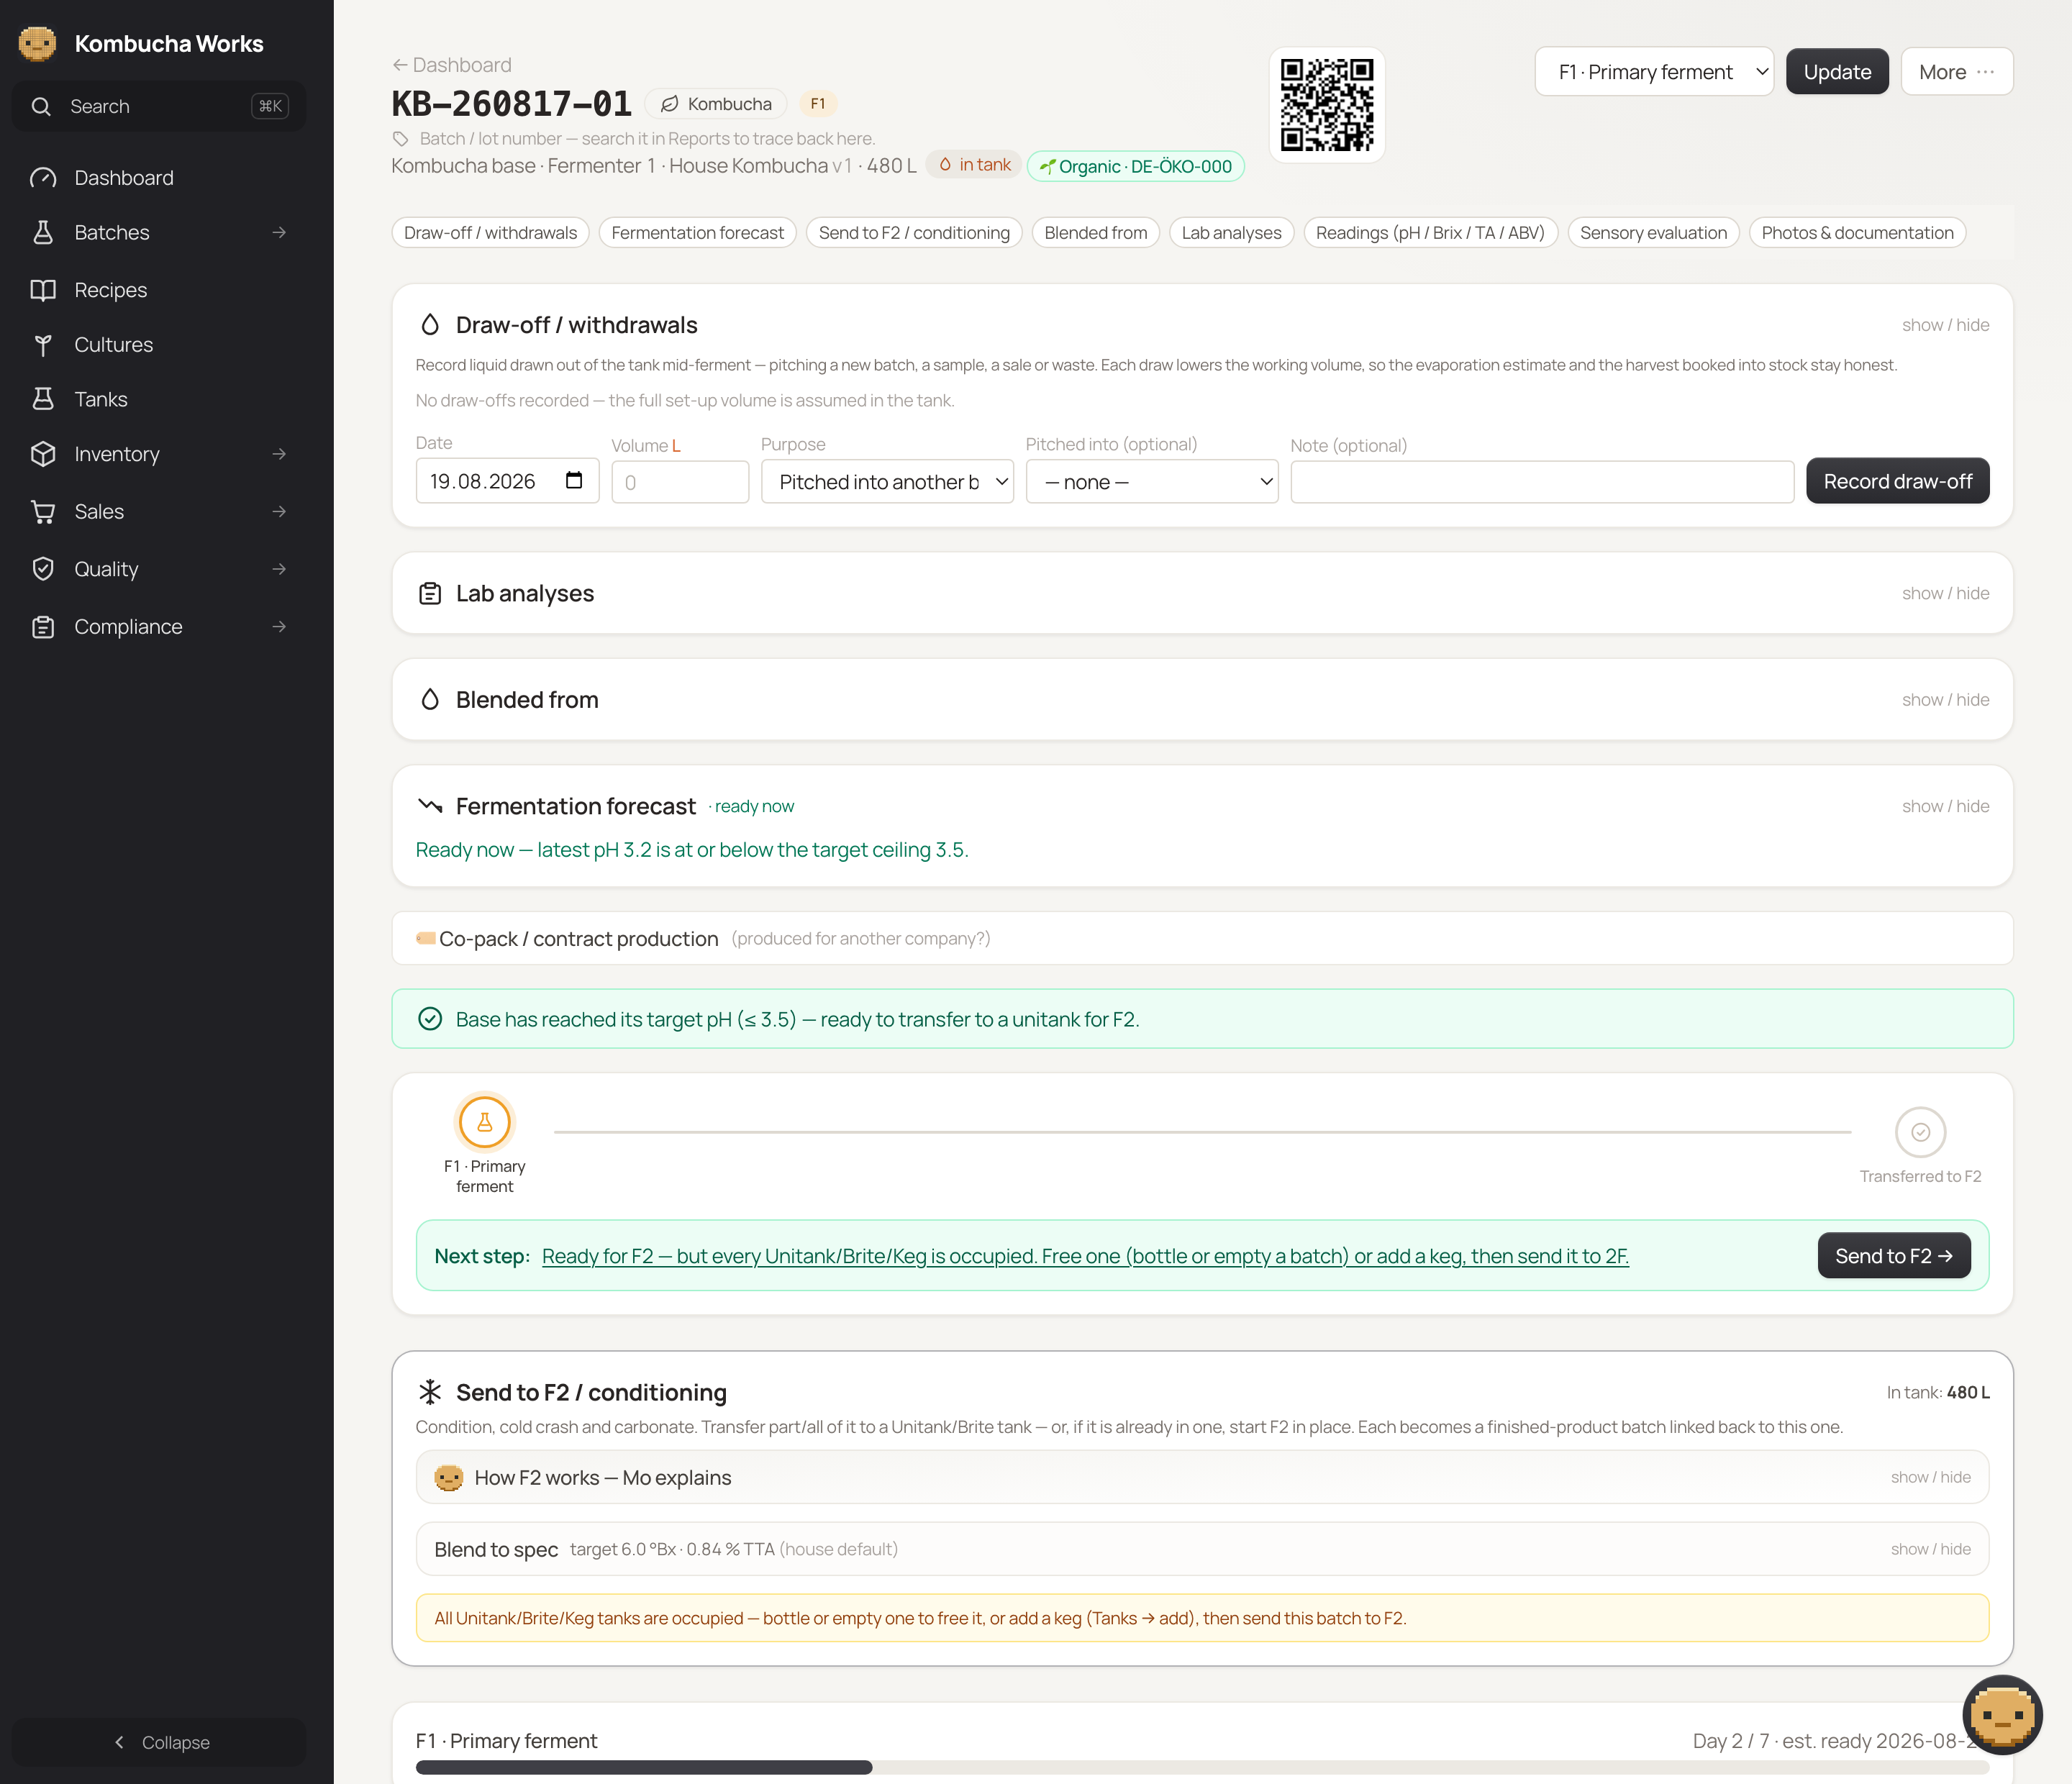2072x1784 pixels.
Task: Click the Blended from droplet icon
Action: click(x=430, y=700)
